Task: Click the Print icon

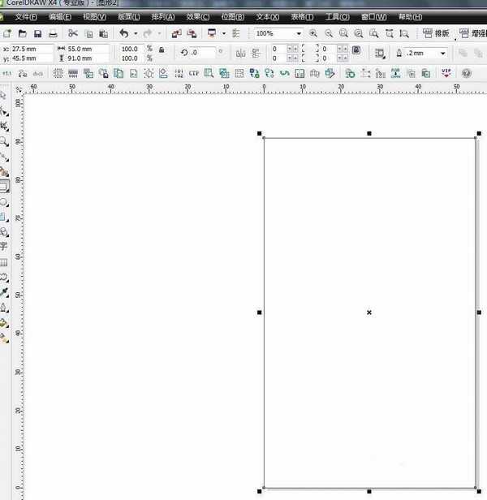Action: [53, 33]
